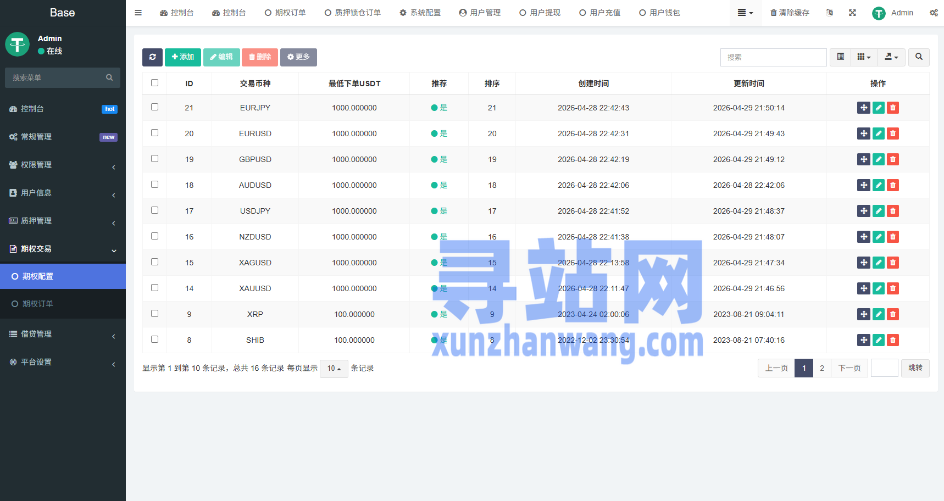Edit the EURUSD row with the pencil icon

(879, 133)
